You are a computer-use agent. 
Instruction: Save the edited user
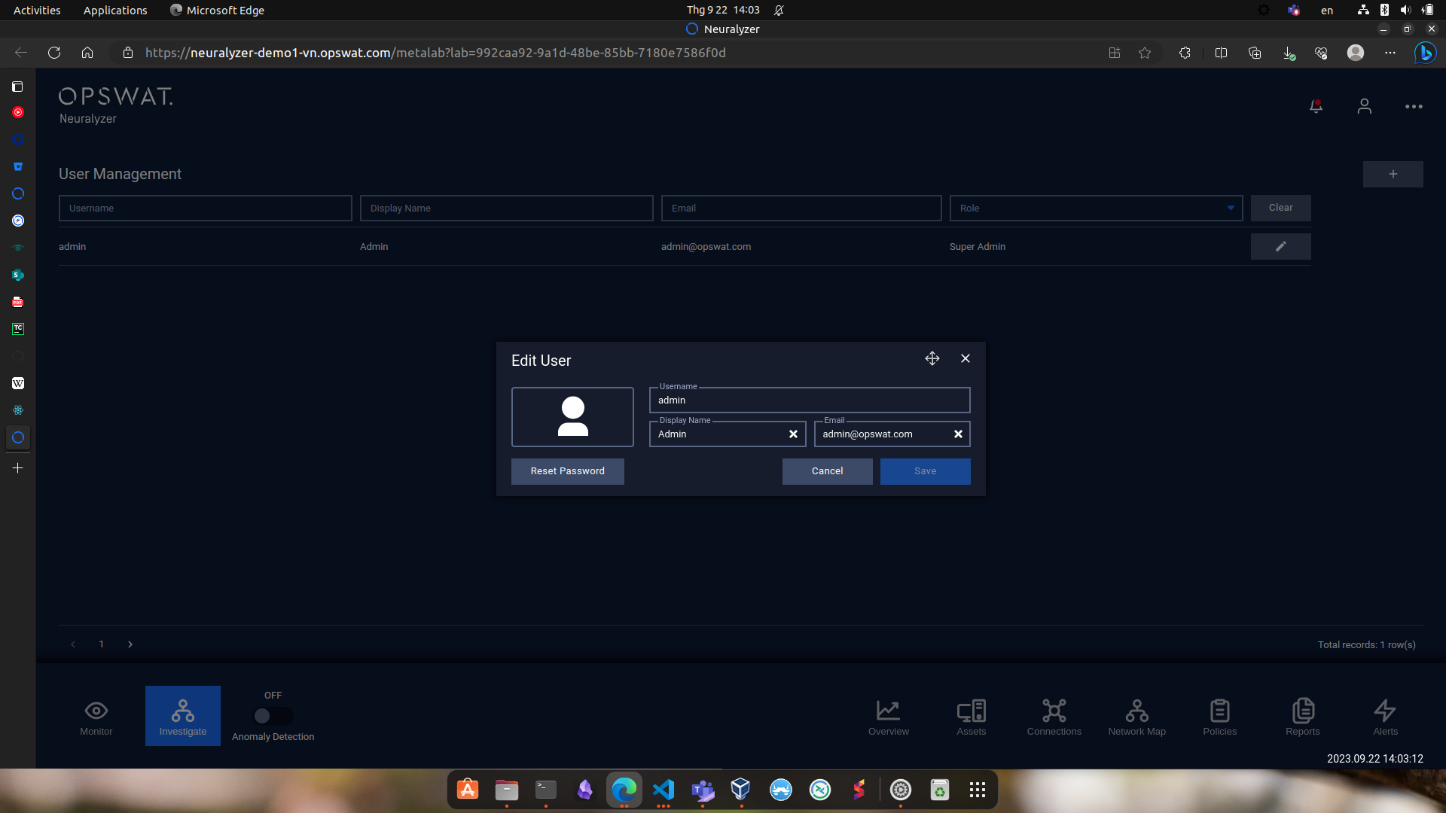point(926,471)
